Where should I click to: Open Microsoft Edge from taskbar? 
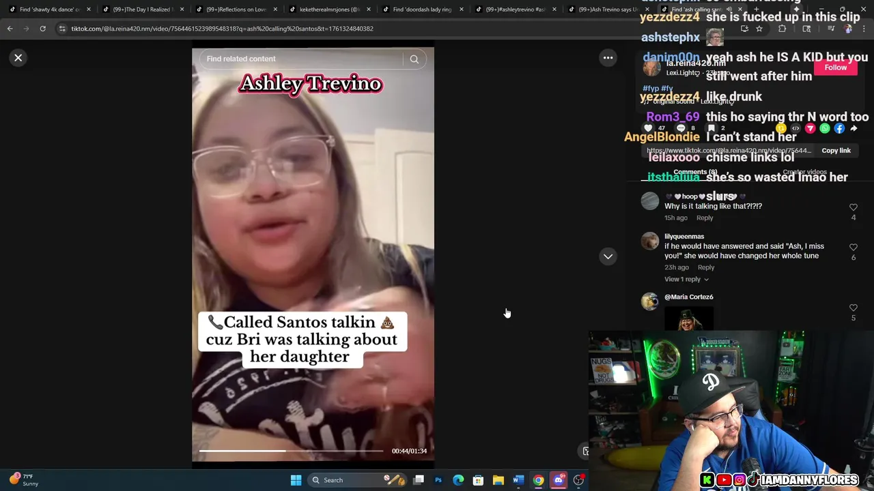458,480
